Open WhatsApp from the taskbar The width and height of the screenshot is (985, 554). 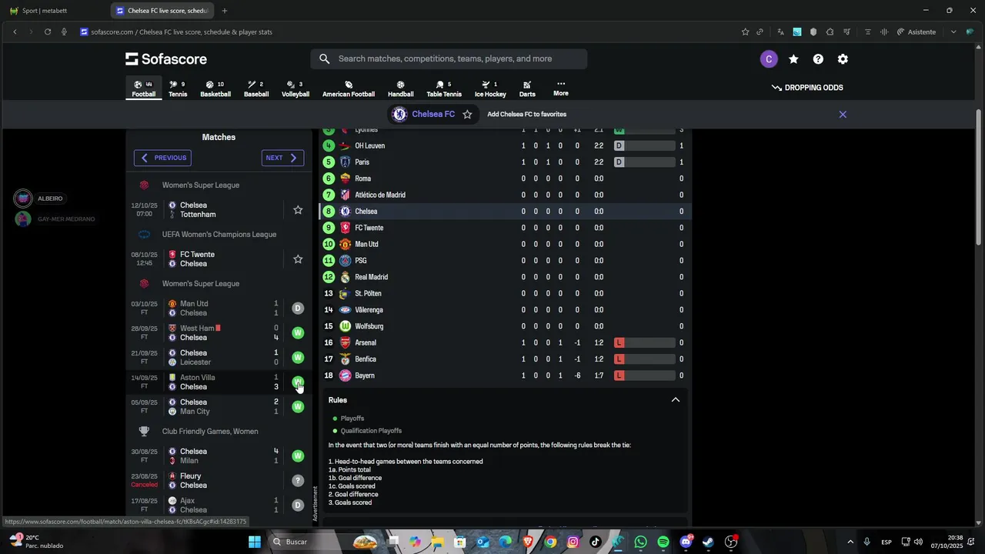click(x=641, y=542)
